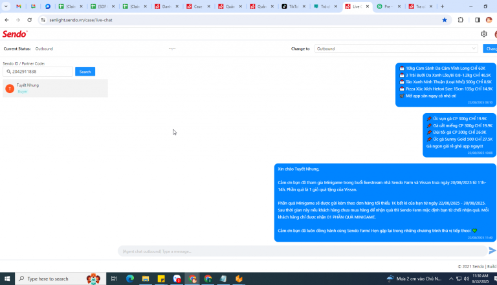
Task: Open Zalo app from taskbar
Action: 177,279
